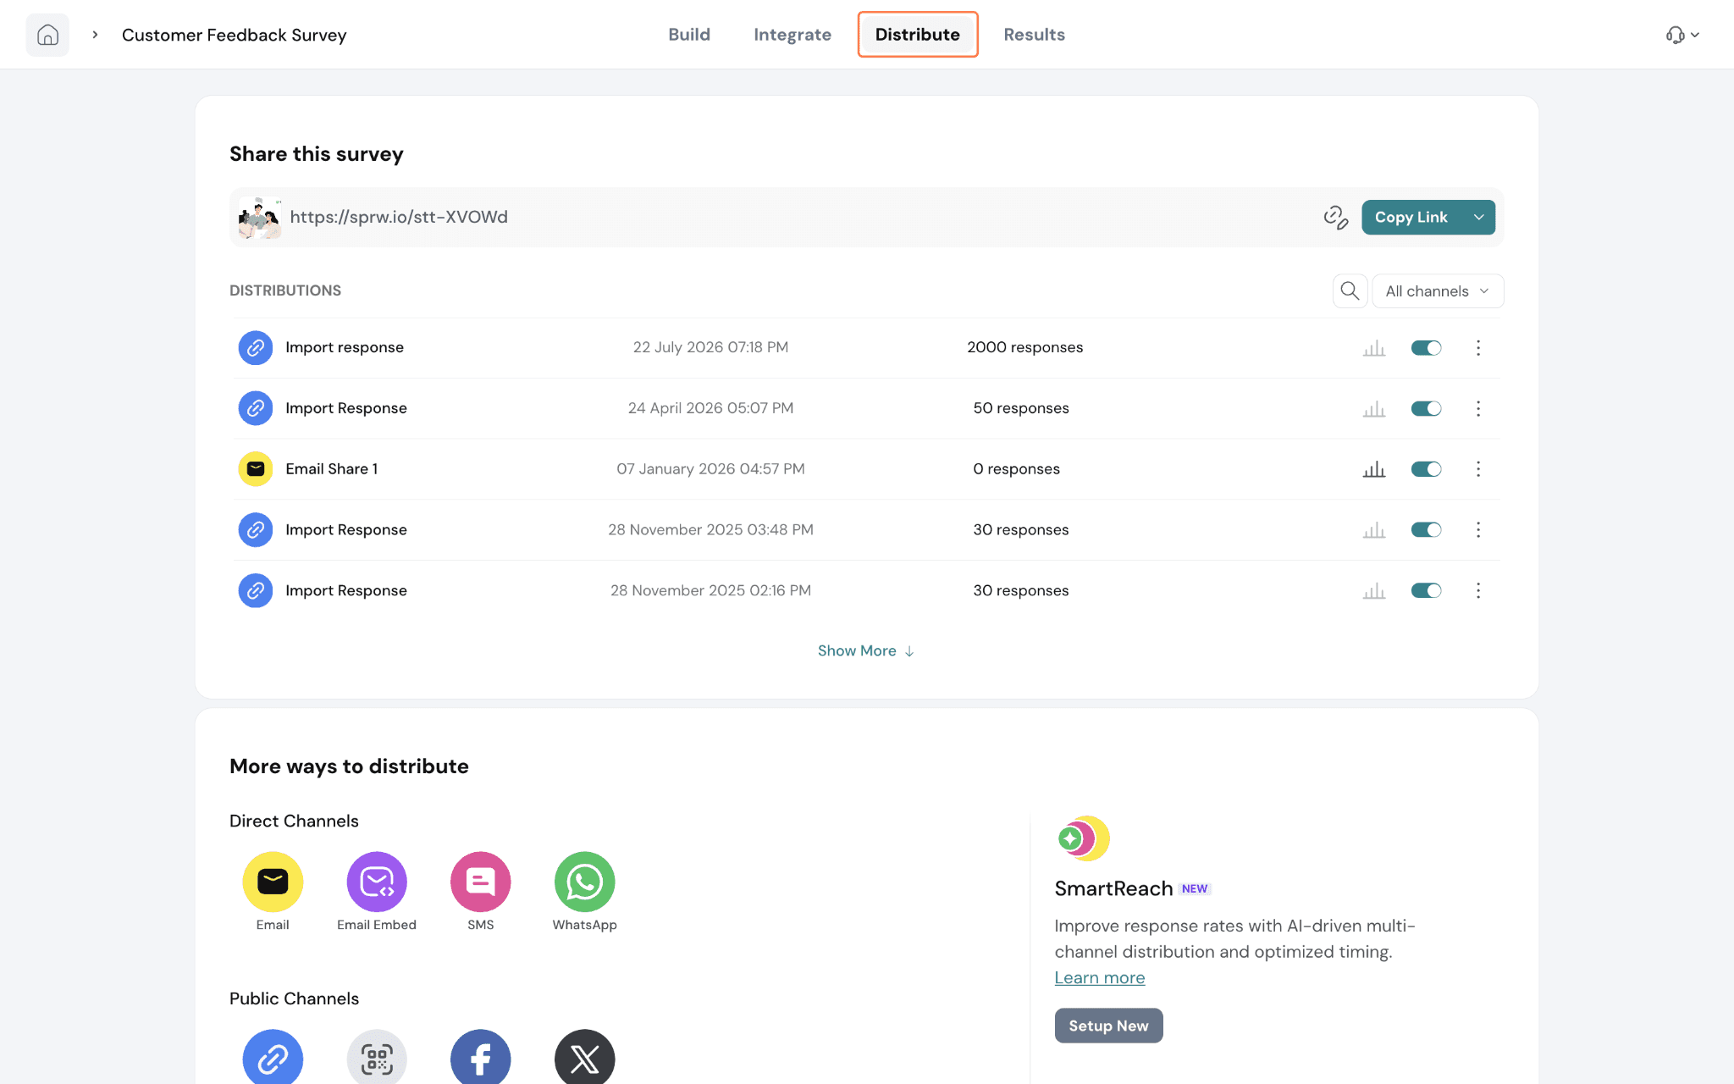The width and height of the screenshot is (1734, 1084).
Task: Open three-dot menu for Email Share 1
Action: (x=1478, y=469)
